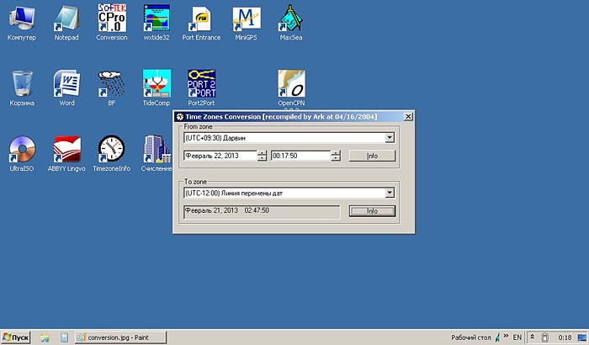Open the From zone timezone dropdown
This screenshot has height=345, width=589.
coord(390,137)
